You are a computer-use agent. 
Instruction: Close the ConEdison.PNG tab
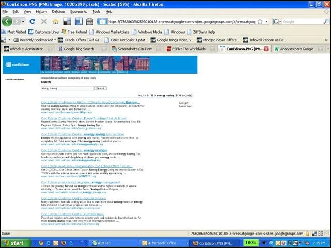[x=266, y=49]
